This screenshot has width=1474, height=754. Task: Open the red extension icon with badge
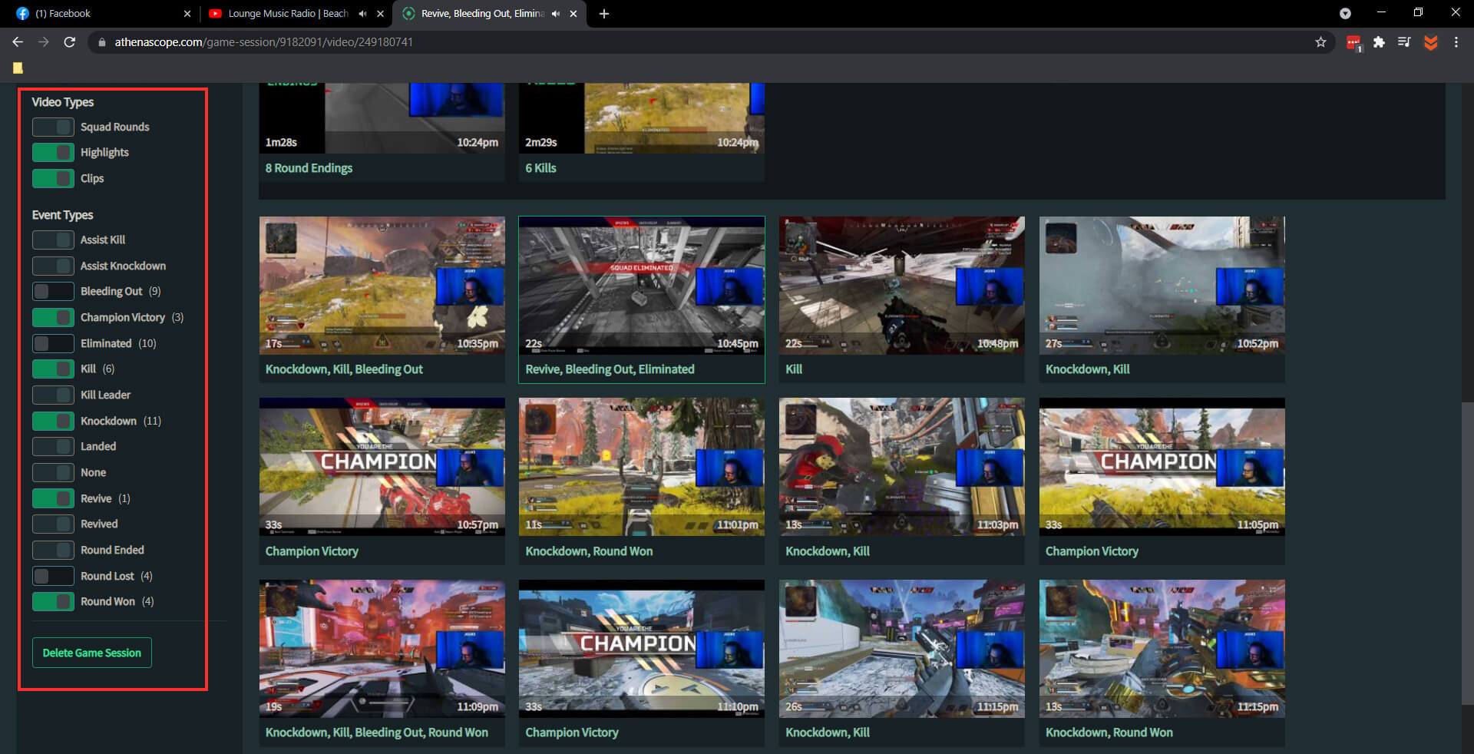tap(1354, 43)
